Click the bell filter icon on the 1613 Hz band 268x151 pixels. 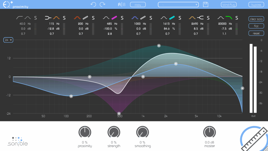(x=164, y=18)
